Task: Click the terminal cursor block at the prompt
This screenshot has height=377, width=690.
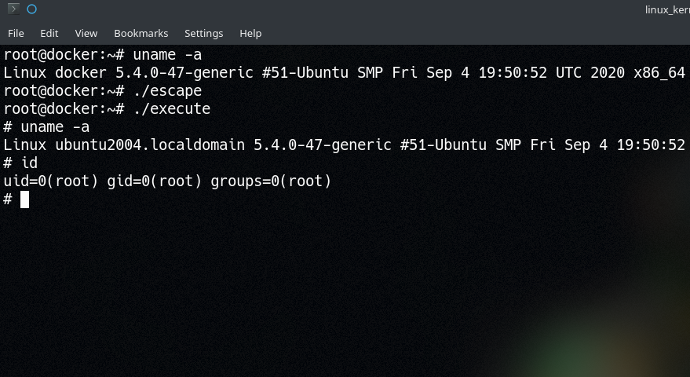Action: coord(25,199)
